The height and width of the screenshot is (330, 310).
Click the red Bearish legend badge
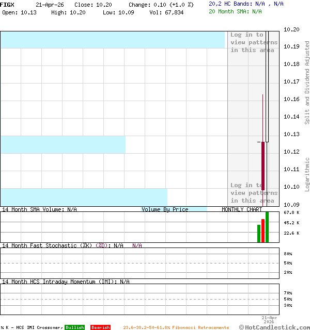pyautogui.click(x=100, y=327)
